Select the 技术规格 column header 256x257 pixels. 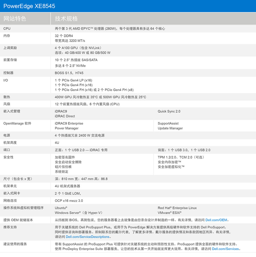pos(66,18)
